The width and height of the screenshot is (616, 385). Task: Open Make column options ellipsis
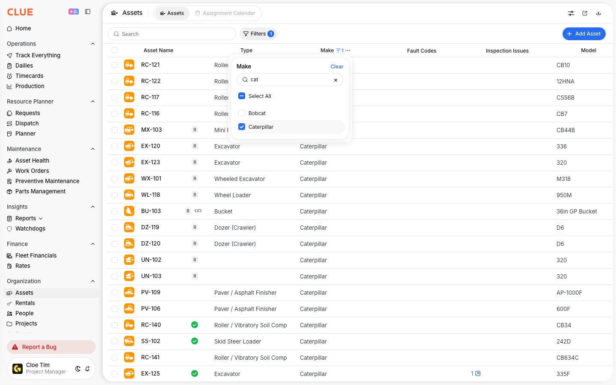pyautogui.click(x=348, y=50)
